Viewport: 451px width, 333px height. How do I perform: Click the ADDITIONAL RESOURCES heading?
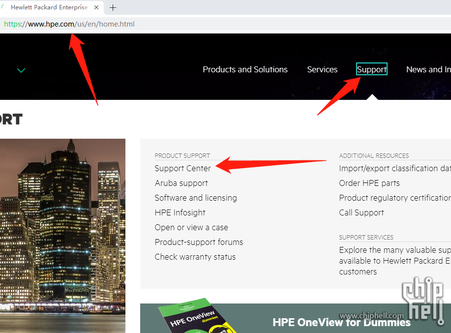click(x=374, y=155)
